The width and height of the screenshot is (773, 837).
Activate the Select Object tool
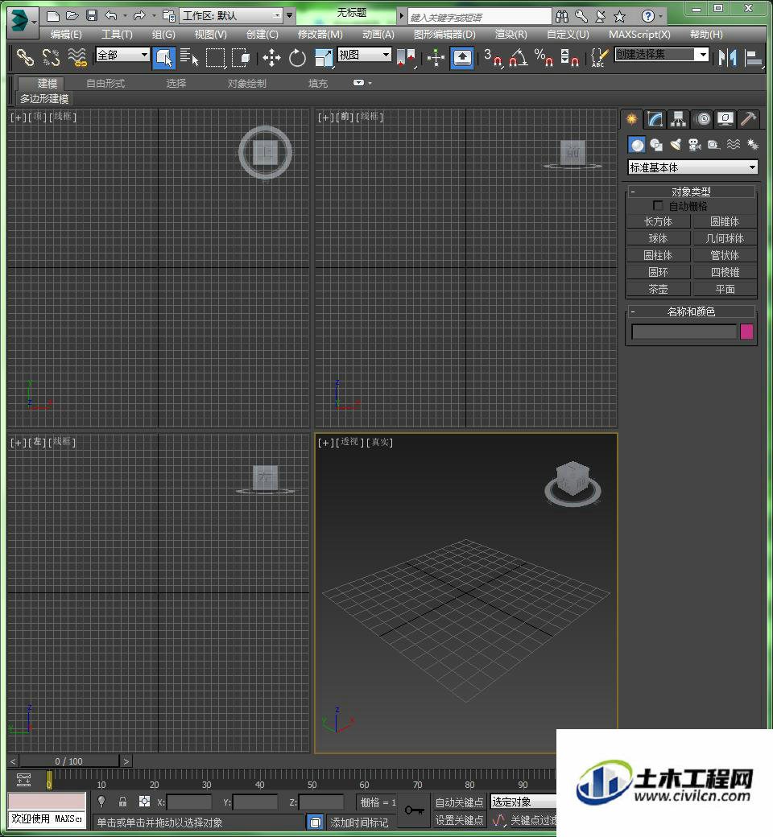point(164,57)
